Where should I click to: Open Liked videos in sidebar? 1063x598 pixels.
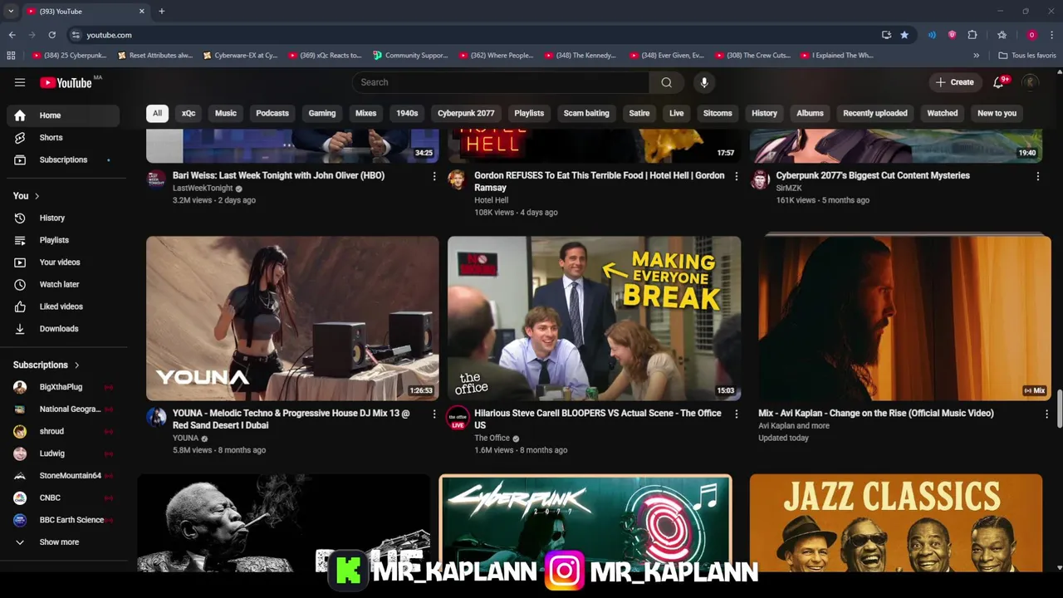click(63, 306)
